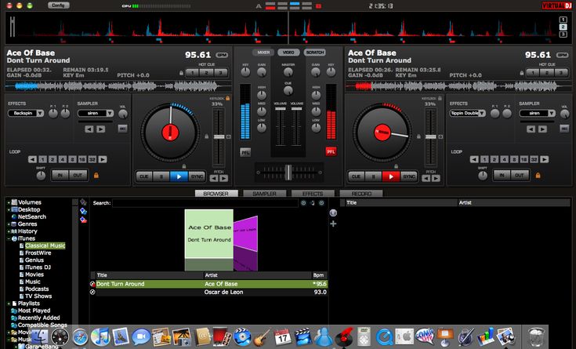Click right deck loop double arrow
This screenshot has width=576, height=349.
pos(545,159)
